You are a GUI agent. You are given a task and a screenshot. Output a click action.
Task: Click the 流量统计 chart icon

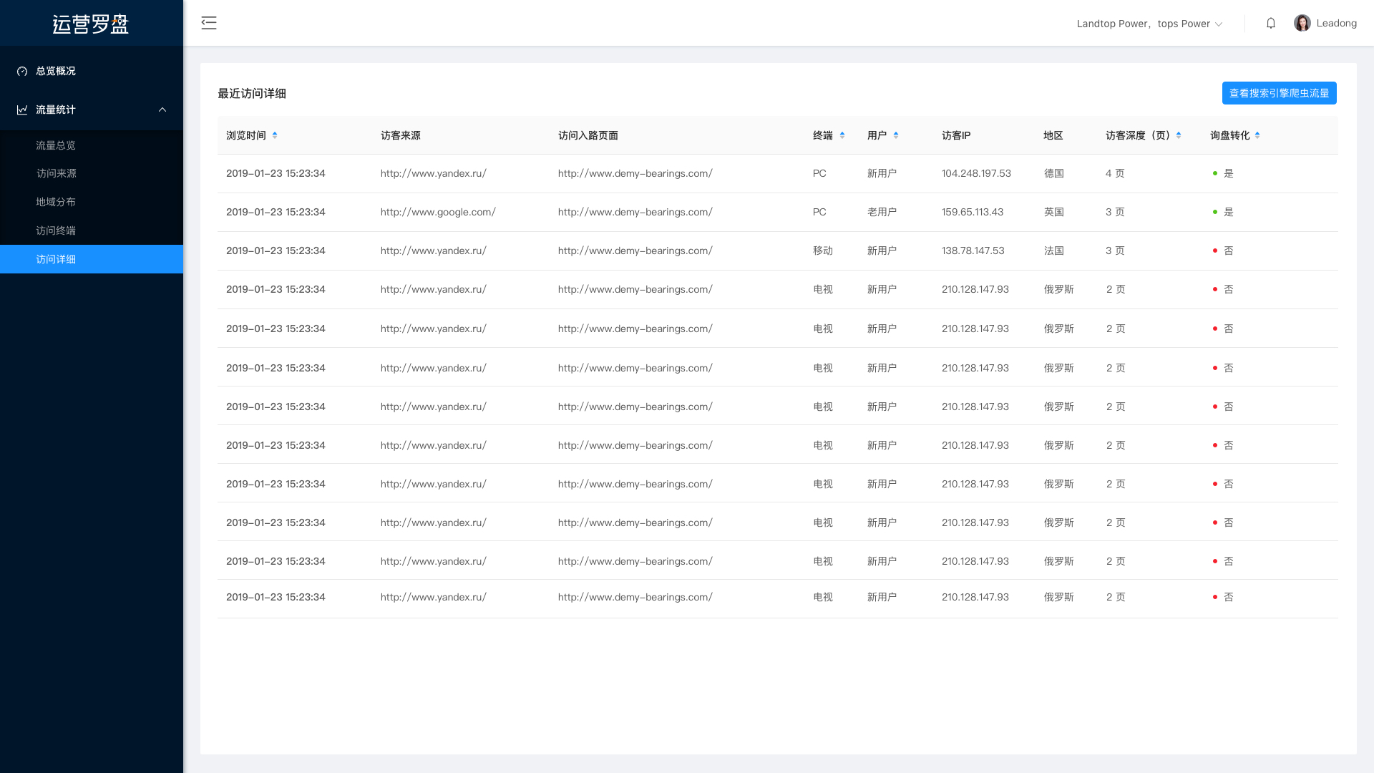pos(22,110)
